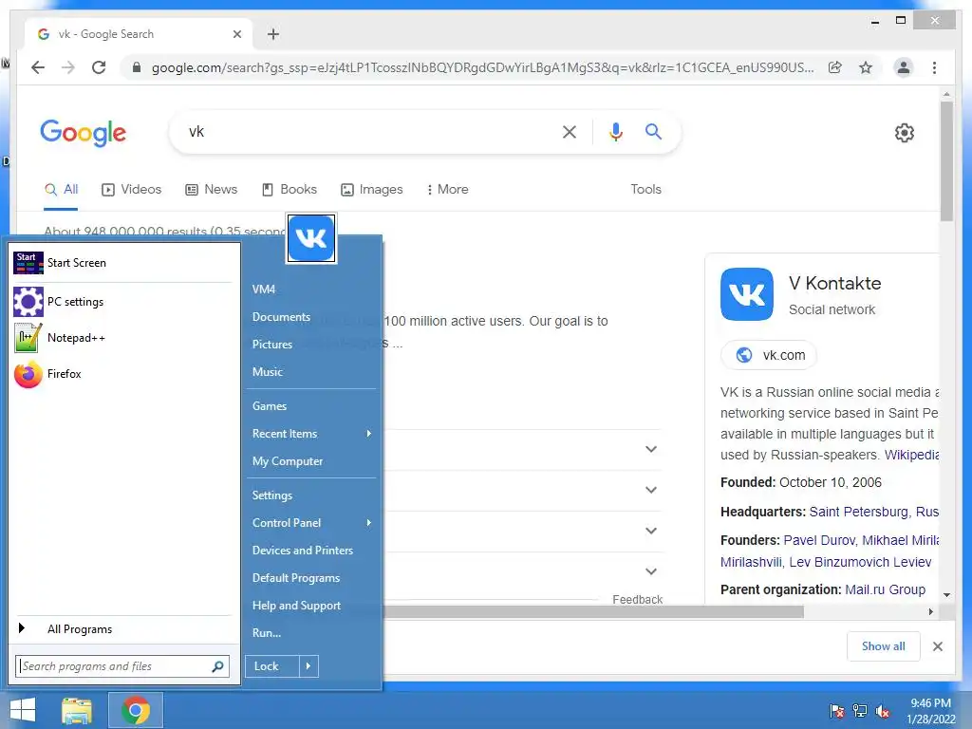Viewport: 972px width, 729px height.
Task: Go back using the browser back arrow
Action: coord(38,67)
